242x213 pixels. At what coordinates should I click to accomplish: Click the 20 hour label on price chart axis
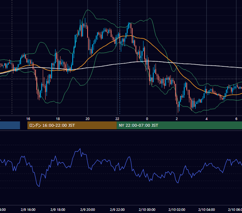pyautogui.click(x=88, y=119)
